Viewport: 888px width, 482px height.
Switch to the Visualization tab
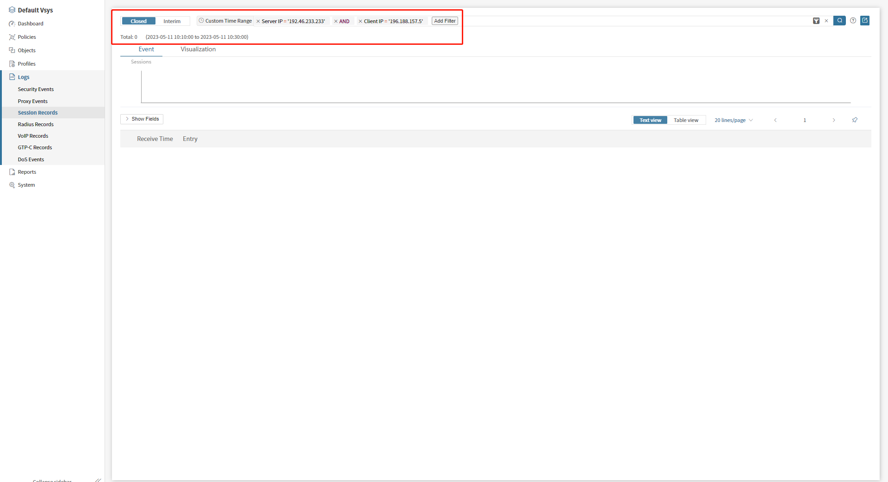click(x=198, y=49)
